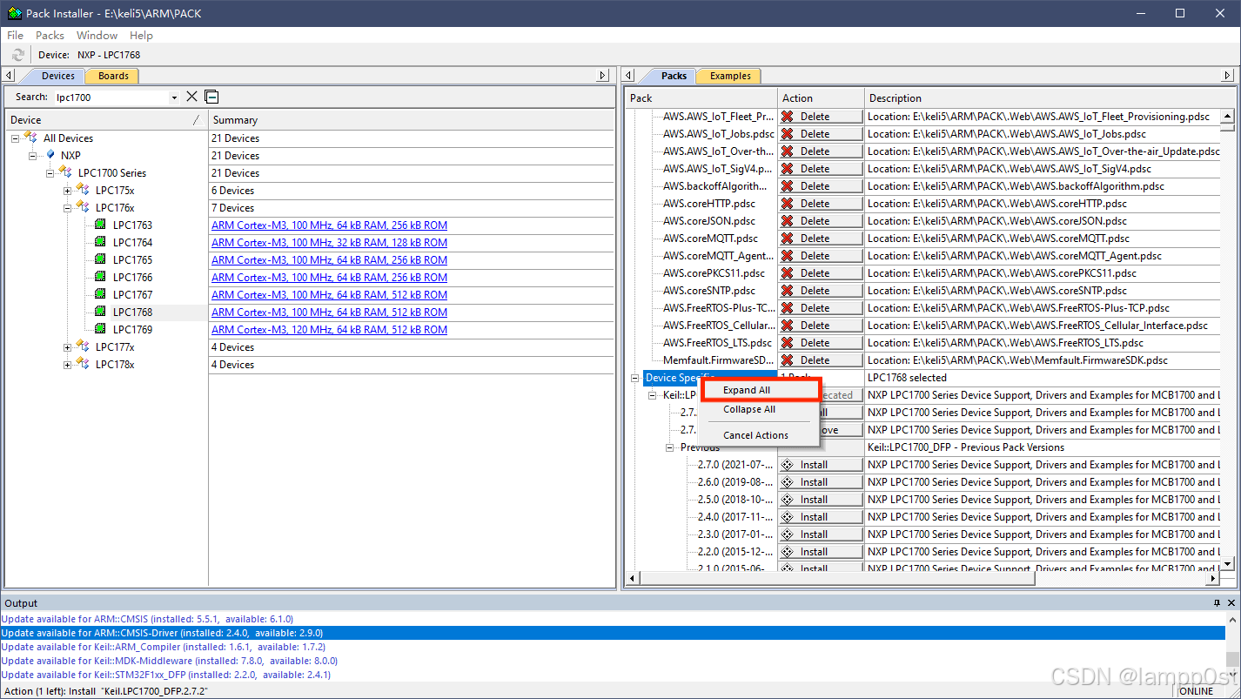Open the Help menu
This screenshot has height=699, width=1241.
point(141,36)
